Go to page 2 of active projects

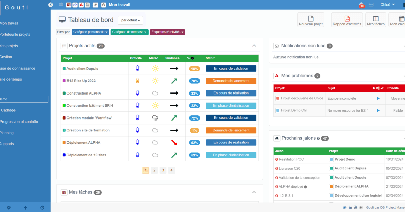coord(154,170)
